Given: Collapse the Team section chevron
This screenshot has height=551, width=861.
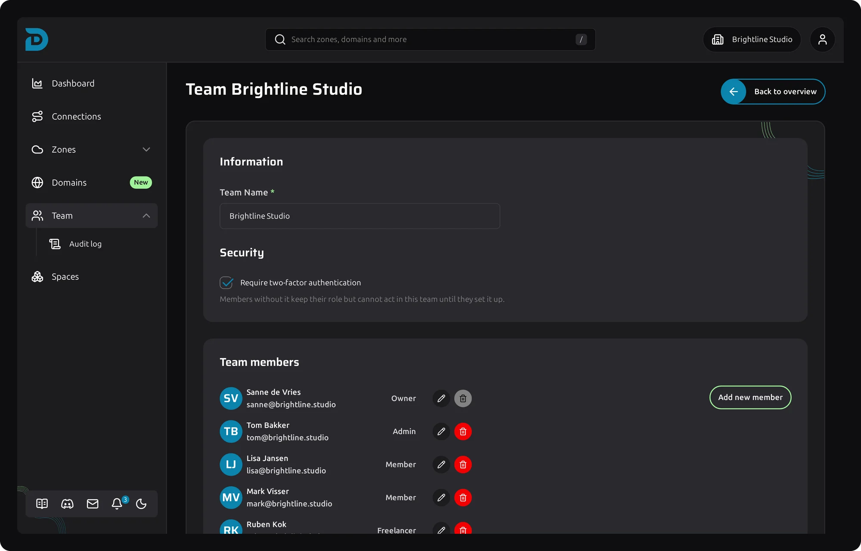Looking at the screenshot, I should 146,216.
